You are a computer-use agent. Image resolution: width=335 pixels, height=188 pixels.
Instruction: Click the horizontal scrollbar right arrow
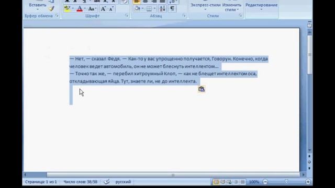coord(303,175)
